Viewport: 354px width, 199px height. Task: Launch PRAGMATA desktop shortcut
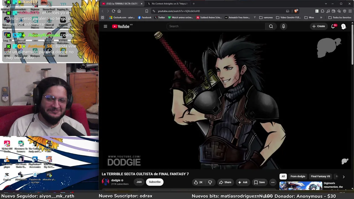pos(21,176)
